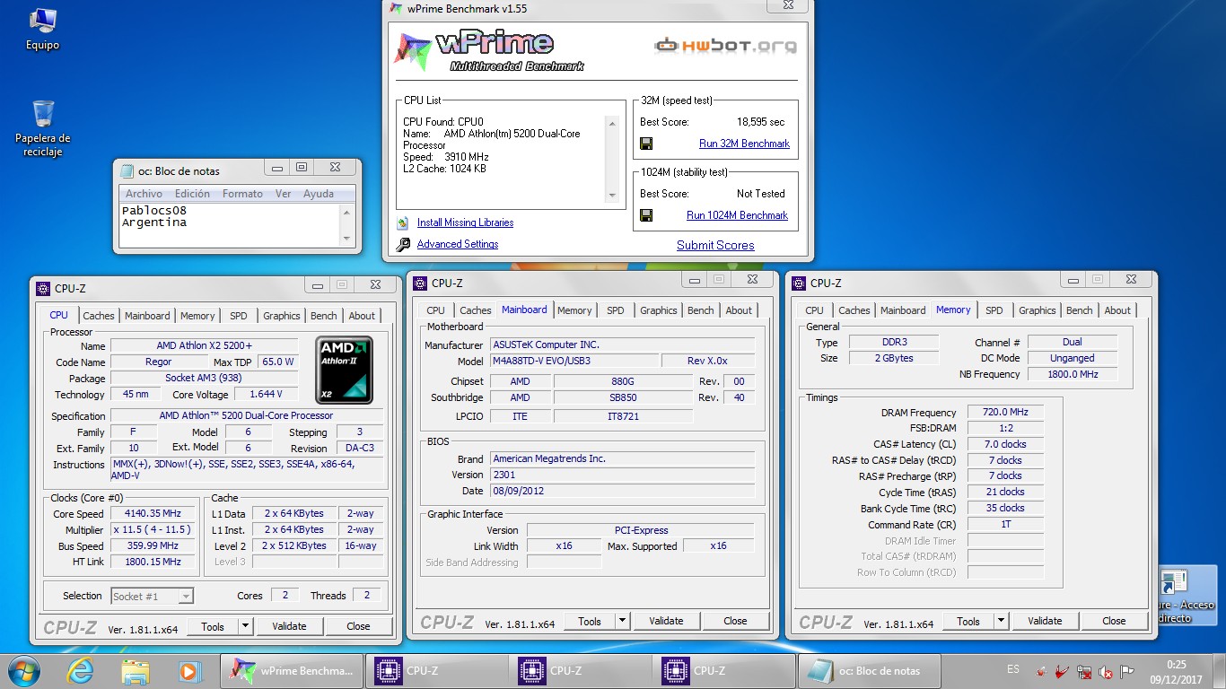
Task: Click the save icon beside Run 32M Benchmark
Action: pos(646,144)
